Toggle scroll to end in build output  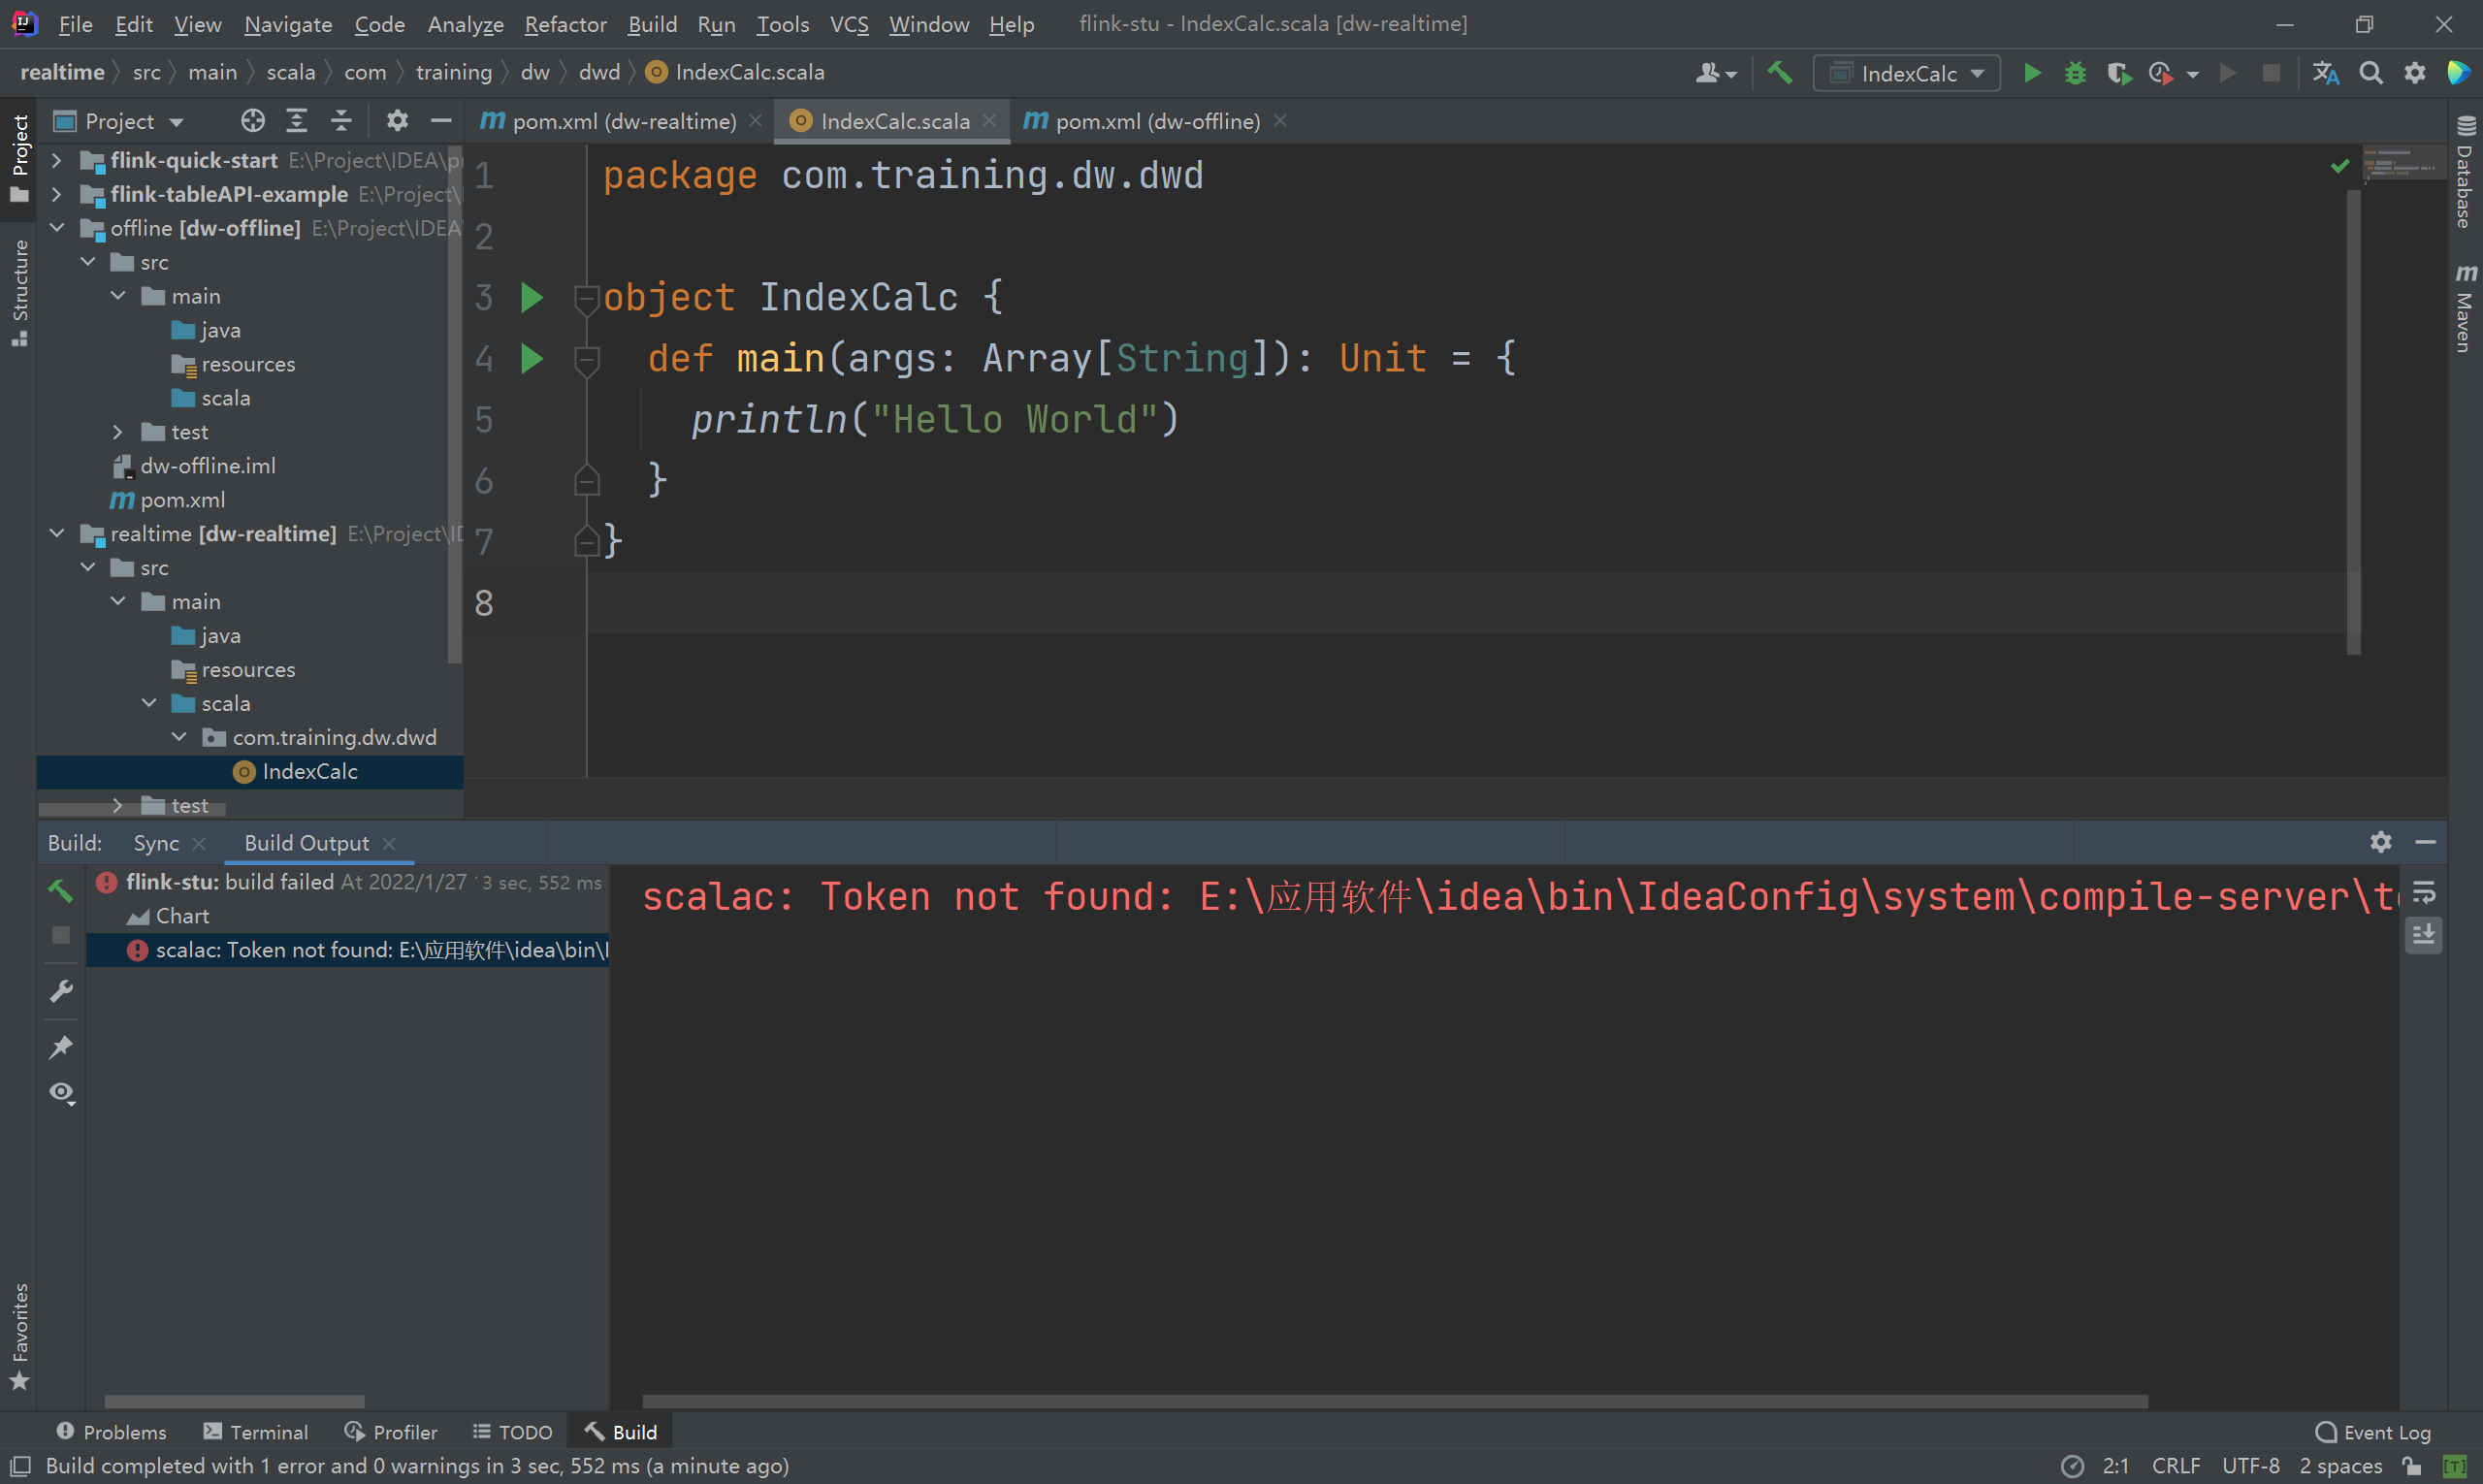(x=2424, y=935)
